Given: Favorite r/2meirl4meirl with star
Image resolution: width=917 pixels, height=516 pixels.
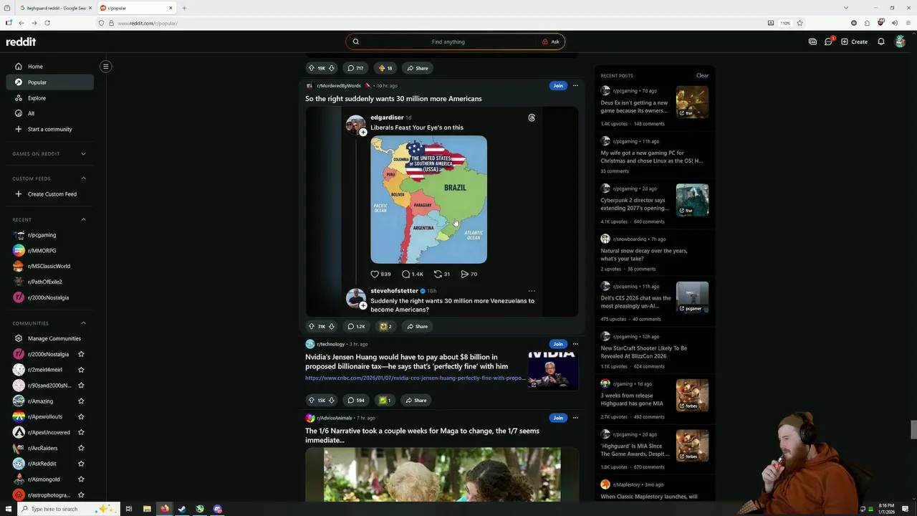Looking at the screenshot, I should click(x=81, y=370).
